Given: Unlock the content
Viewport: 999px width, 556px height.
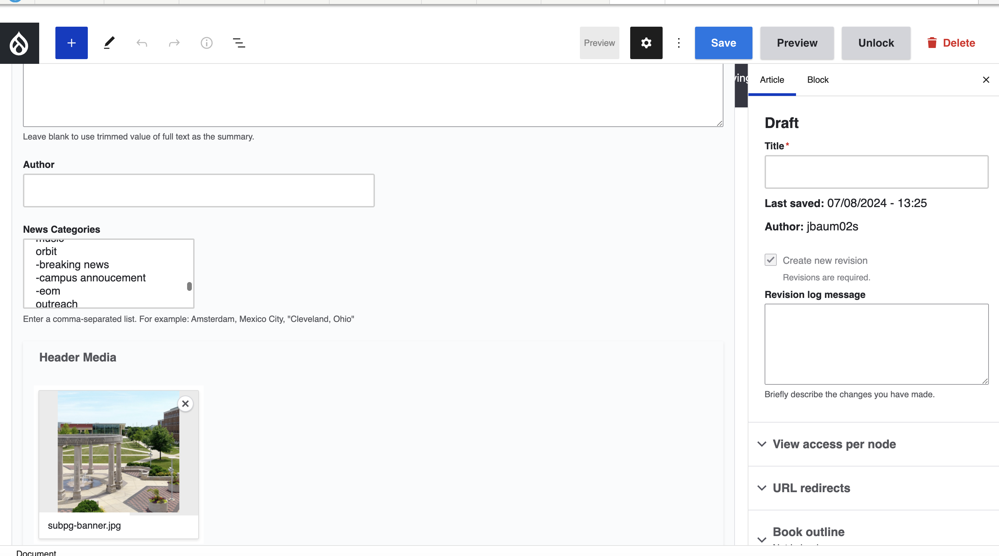Looking at the screenshot, I should click(x=876, y=43).
